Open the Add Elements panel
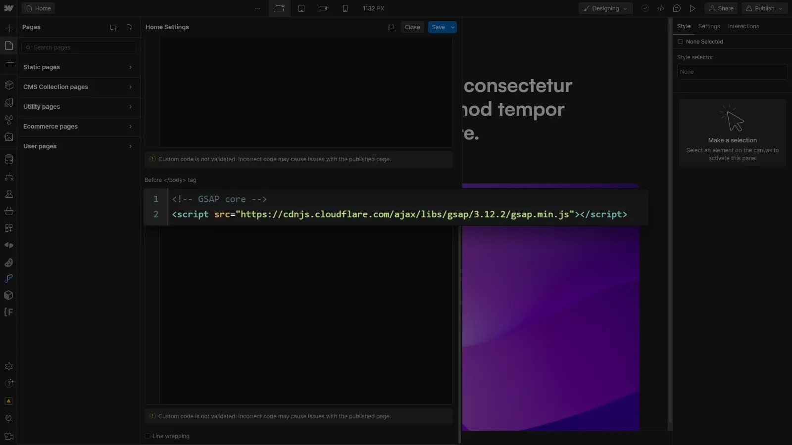The image size is (792, 445). click(x=9, y=28)
